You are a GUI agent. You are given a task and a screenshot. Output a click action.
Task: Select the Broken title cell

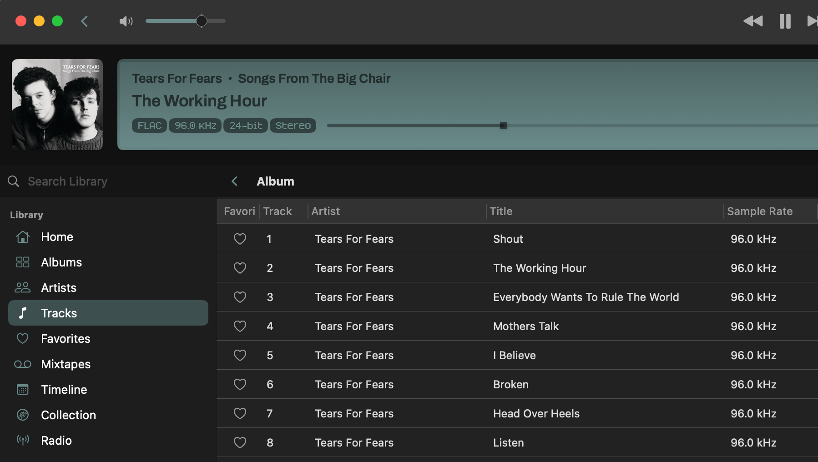[511, 385]
